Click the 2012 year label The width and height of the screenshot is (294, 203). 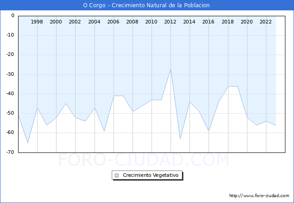(x=170, y=22)
